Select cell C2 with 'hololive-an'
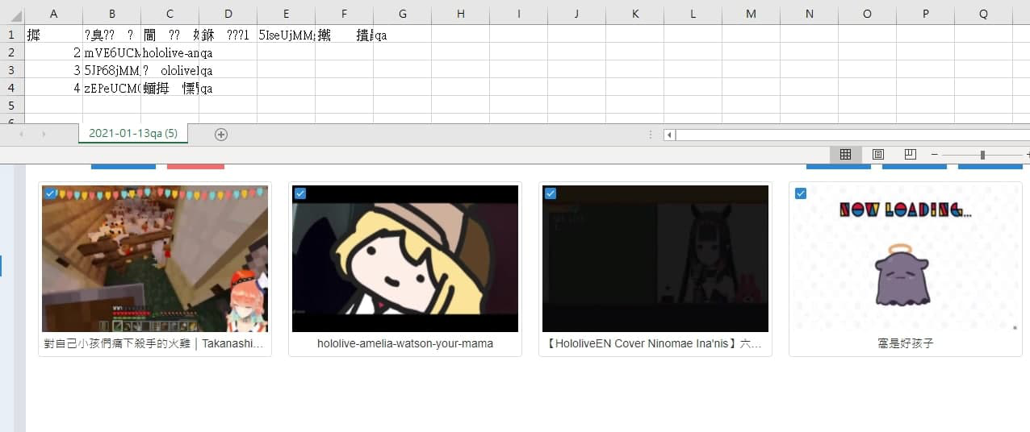The width and height of the screenshot is (1030, 432). (x=170, y=52)
